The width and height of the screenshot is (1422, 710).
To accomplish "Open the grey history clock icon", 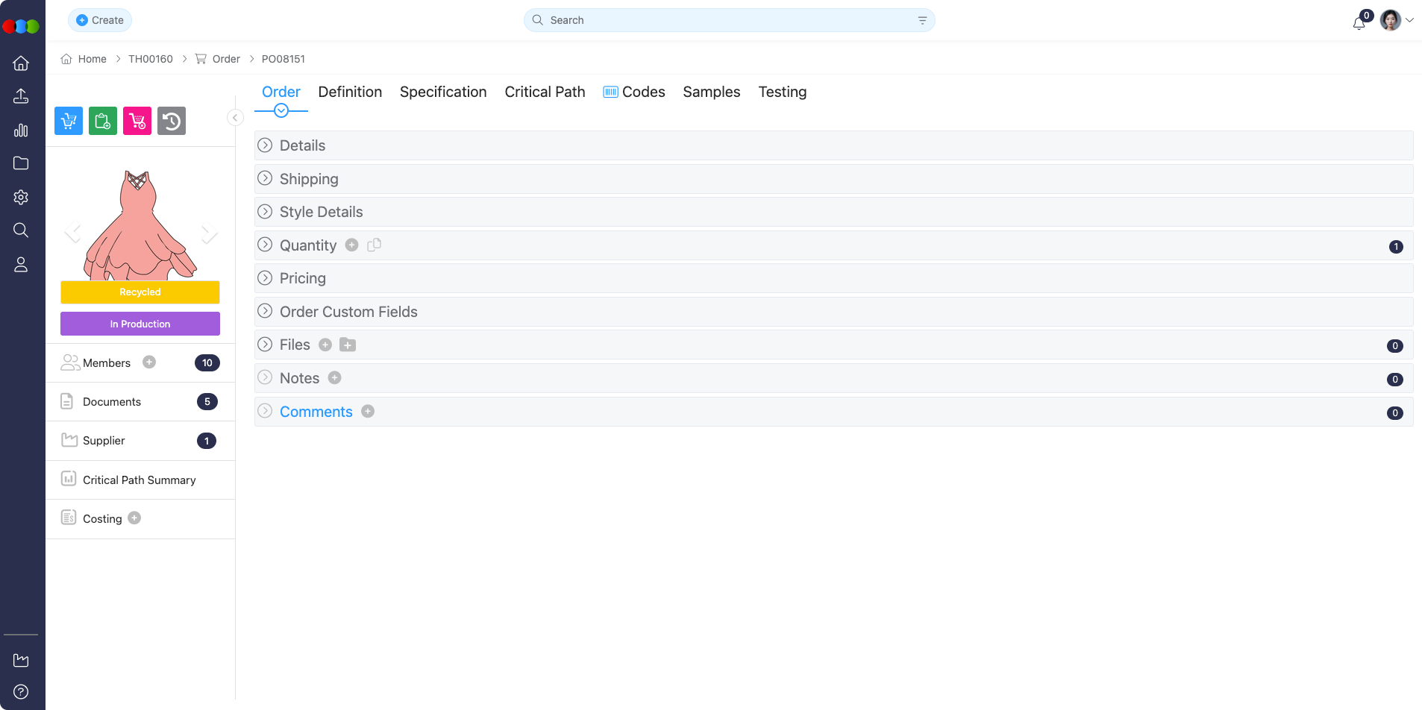I will (172, 121).
